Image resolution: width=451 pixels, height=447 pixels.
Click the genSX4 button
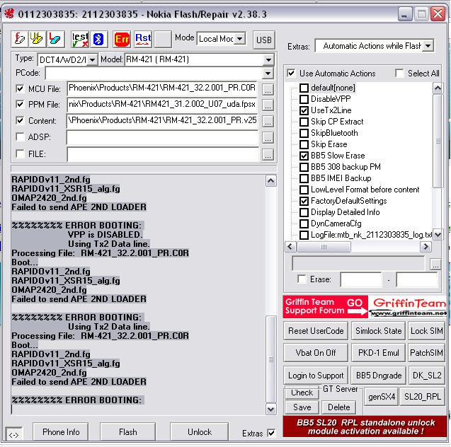click(x=382, y=397)
